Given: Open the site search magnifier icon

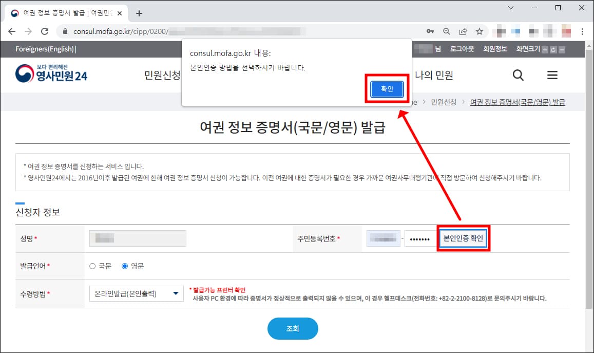Looking at the screenshot, I should click(518, 75).
